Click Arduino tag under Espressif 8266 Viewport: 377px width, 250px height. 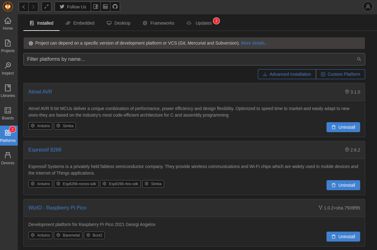[41, 184]
